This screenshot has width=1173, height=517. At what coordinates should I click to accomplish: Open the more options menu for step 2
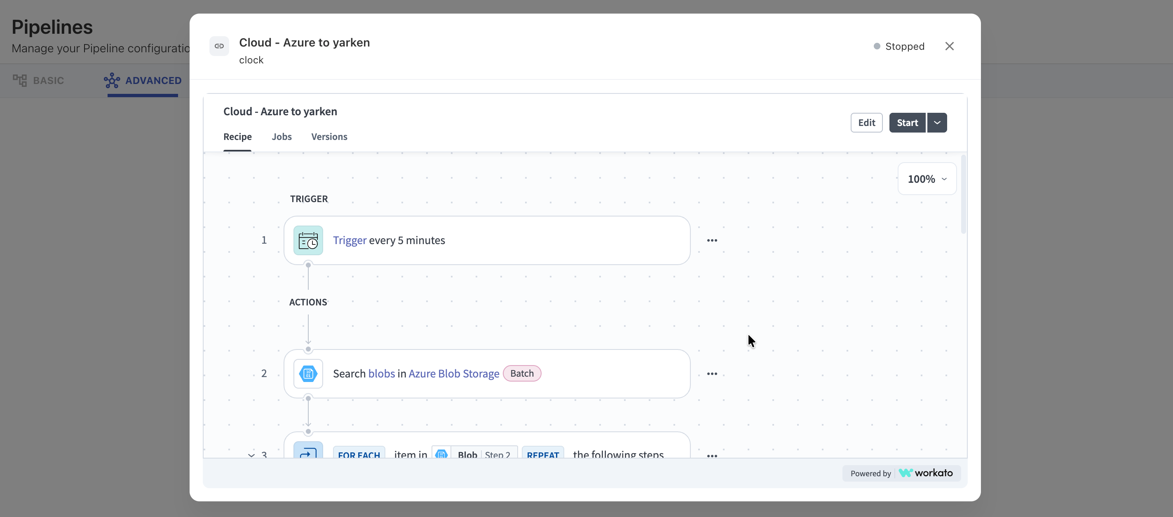tap(712, 373)
